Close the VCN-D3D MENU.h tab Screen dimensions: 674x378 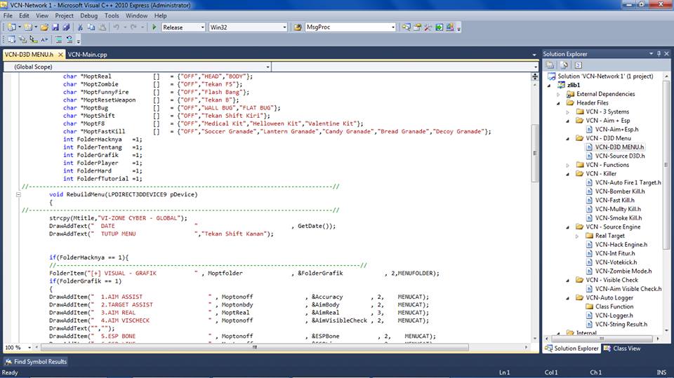point(60,55)
